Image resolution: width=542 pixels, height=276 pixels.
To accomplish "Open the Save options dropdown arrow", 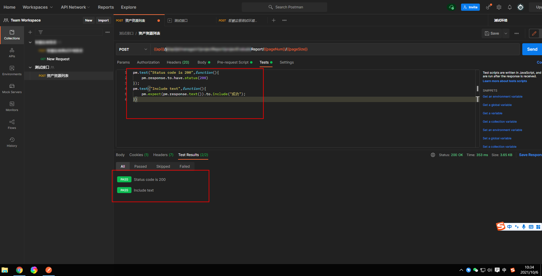I will tap(506, 33).
